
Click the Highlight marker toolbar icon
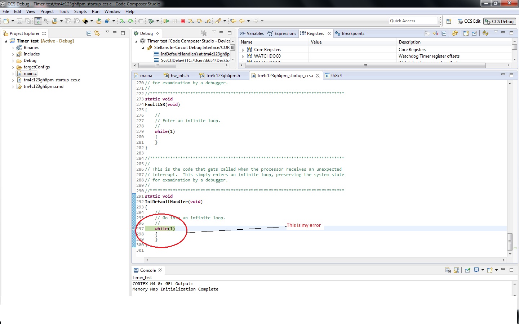coord(218,21)
